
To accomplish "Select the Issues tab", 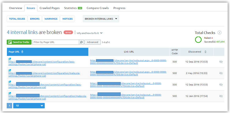I will 31,8.
